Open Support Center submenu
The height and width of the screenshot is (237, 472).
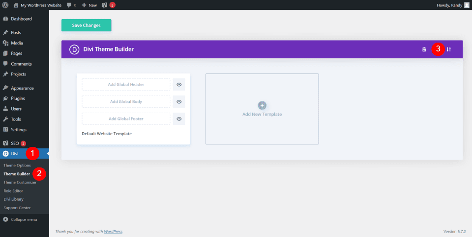coord(17,208)
